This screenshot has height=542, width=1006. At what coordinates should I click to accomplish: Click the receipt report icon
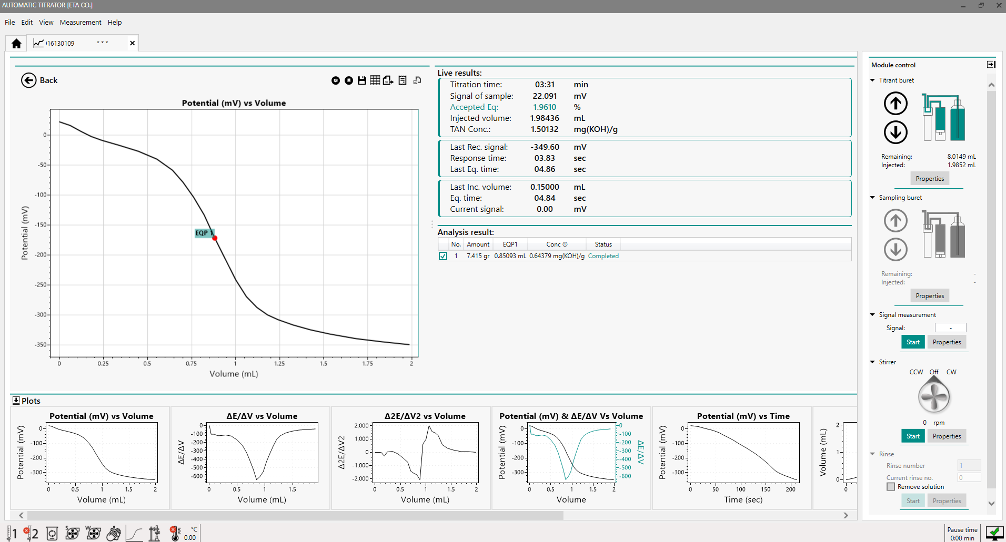click(x=403, y=80)
